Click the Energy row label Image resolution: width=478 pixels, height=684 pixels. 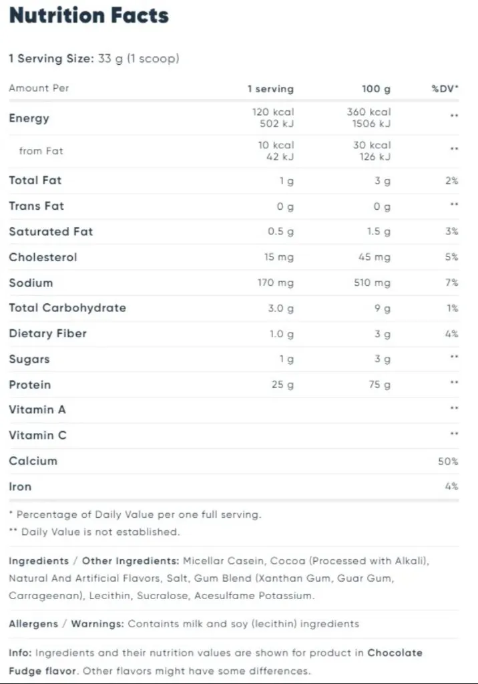coord(29,118)
